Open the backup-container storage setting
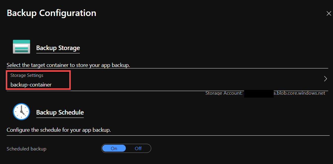This screenshot has width=333, height=164. (x=31, y=85)
